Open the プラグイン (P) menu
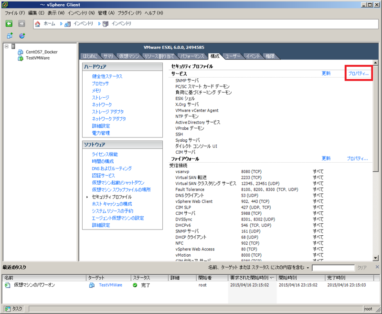382x314 pixels. 129,13
